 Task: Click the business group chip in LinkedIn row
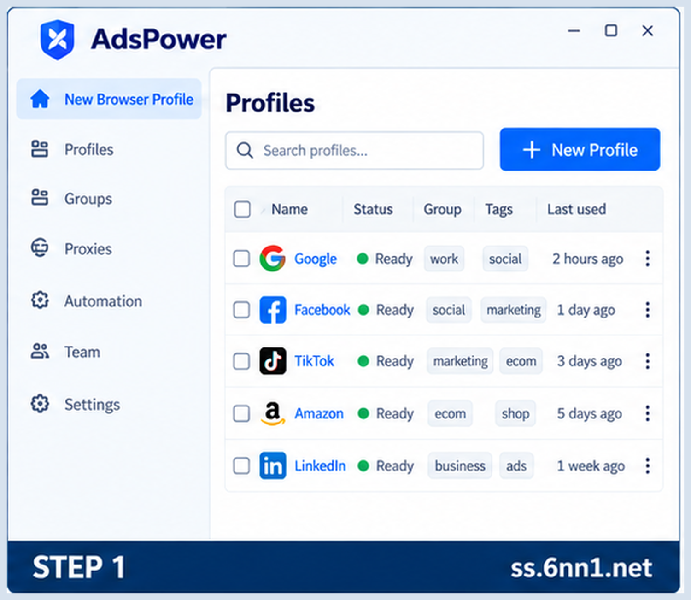(x=460, y=466)
